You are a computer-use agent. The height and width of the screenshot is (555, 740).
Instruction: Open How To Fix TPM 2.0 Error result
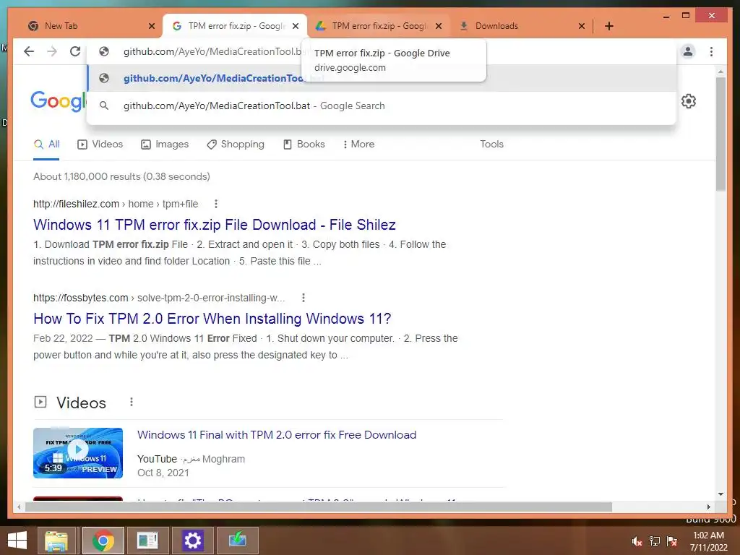pyautogui.click(x=212, y=319)
